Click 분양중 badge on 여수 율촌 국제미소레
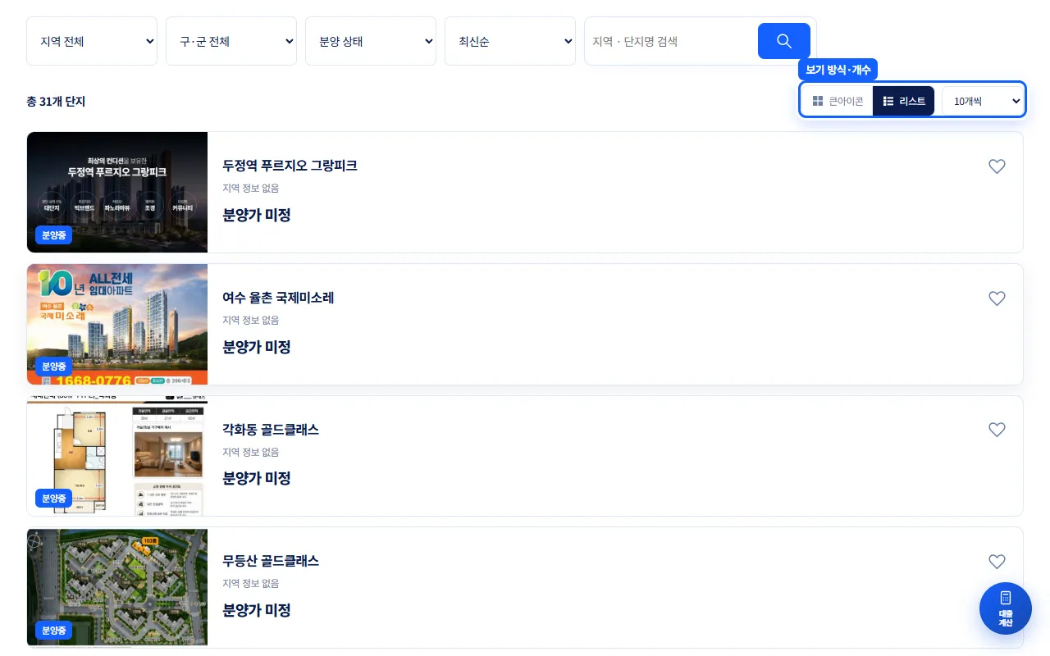1050x656 pixels. pyautogui.click(x=53, y=367)
